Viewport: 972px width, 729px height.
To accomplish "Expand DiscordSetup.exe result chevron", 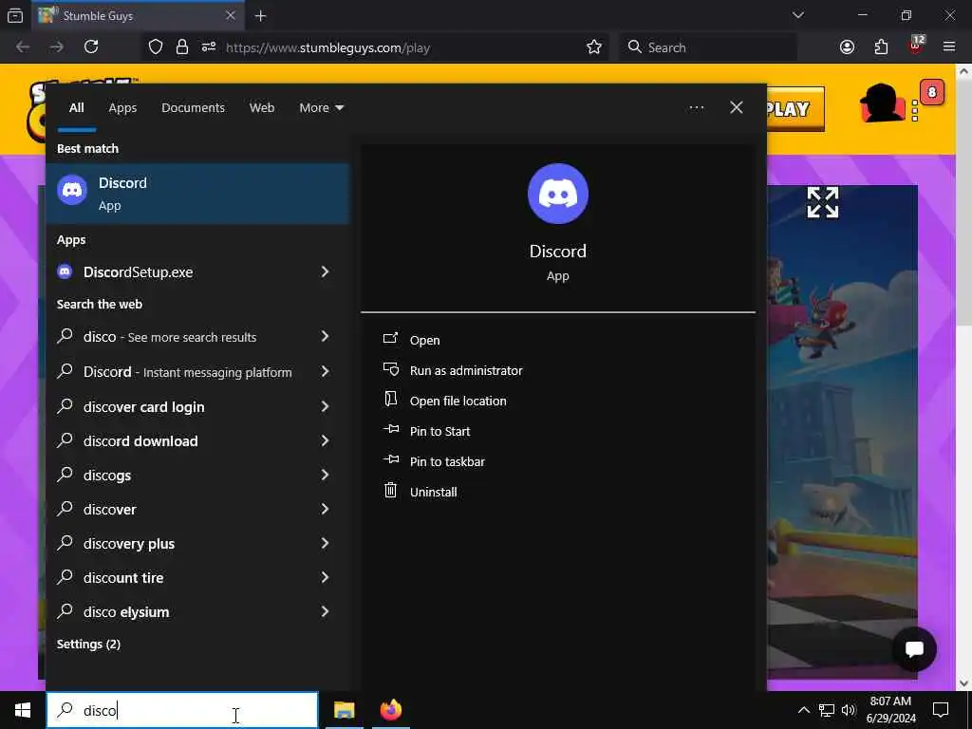I will coord(325,271).
